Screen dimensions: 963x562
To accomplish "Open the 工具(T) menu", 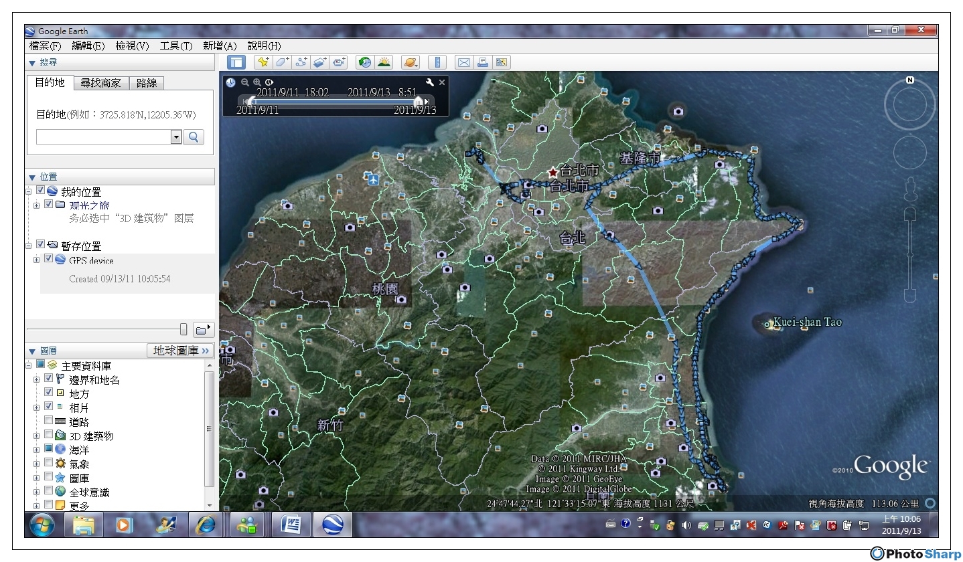I will 176,45.
